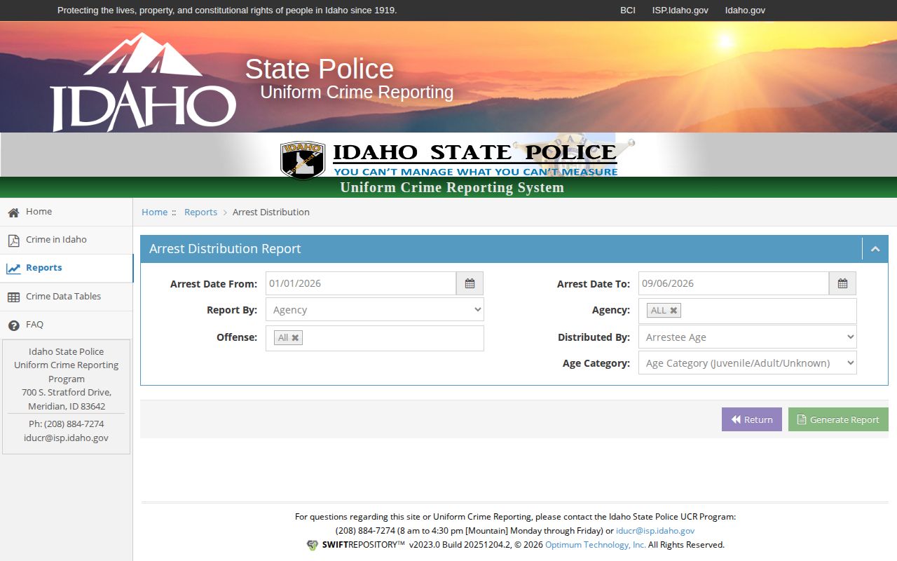Click the Crime in Idaho PDF icon
897x561 pixels.
(13, 241)
